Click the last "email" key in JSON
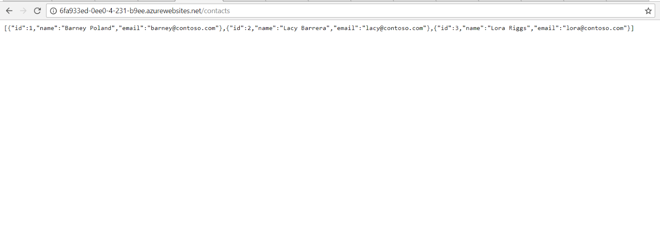660x229 pixels. click(547, 28)
